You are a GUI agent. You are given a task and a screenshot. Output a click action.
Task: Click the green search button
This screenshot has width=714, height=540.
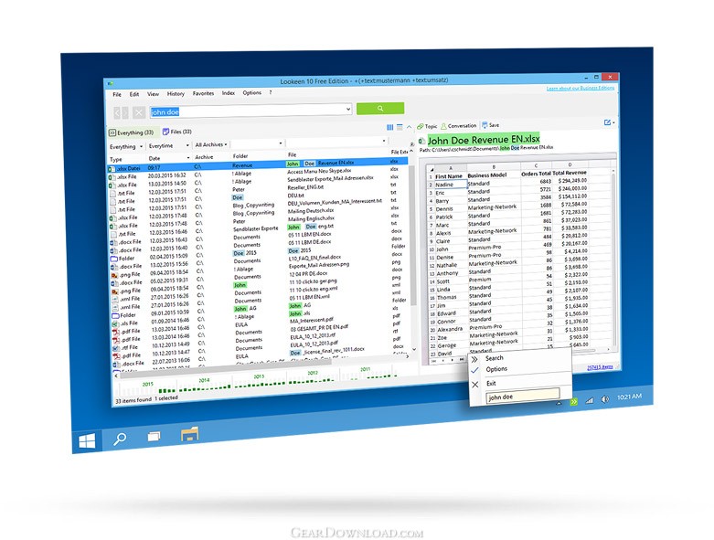pos(380,108)
